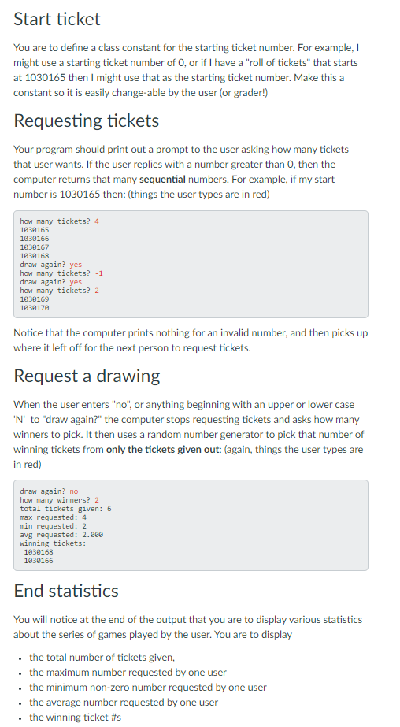Click winning ticket 1030166 in second code block
Viewport: 400px width, 727px height.
(x=39, y=561)
